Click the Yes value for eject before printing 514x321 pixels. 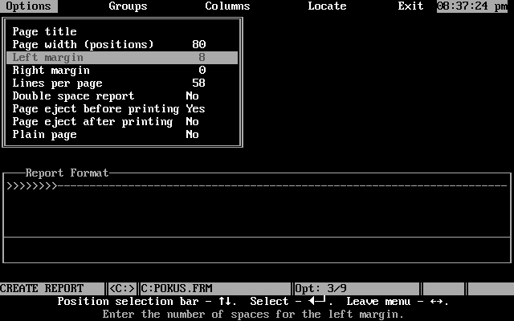click(x=195, y=109)
